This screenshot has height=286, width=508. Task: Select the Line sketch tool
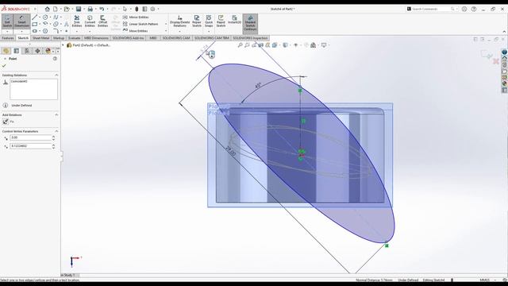[35, 17]
